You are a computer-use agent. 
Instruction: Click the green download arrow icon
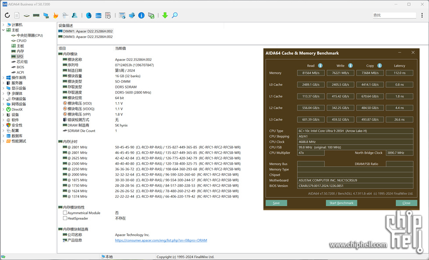pos(165,15)
